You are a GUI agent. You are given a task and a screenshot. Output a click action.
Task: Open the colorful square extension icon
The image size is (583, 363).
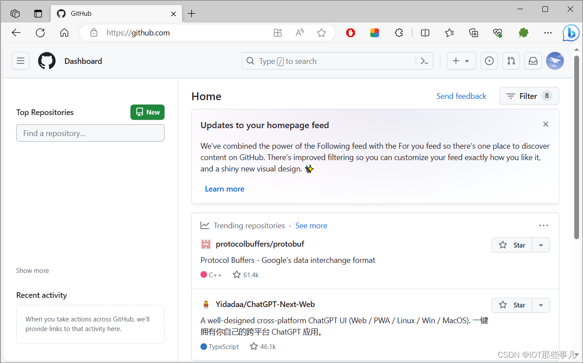pyautogui.click(x=375, y=33)
